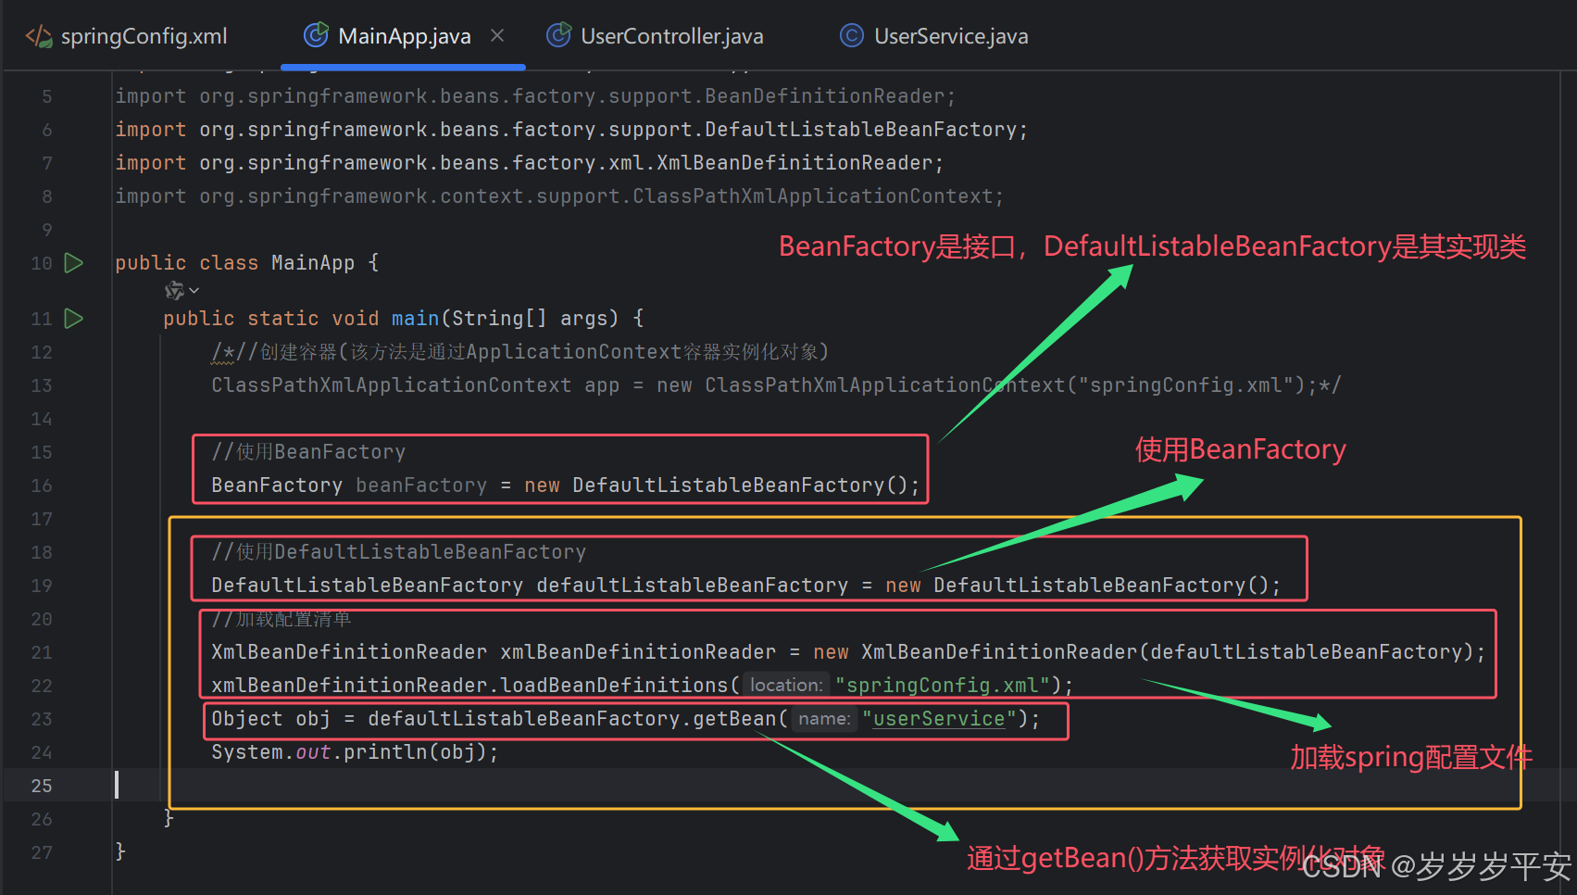Click runnable class icon on MainApp.java tab

[315, 35]
